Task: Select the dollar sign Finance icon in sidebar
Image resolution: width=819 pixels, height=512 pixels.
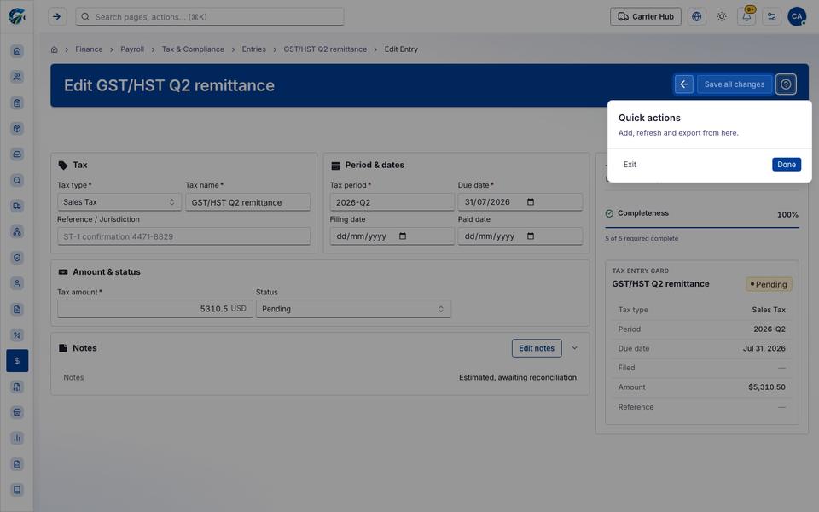Action: pyautogui.click(x=17, y=360)
